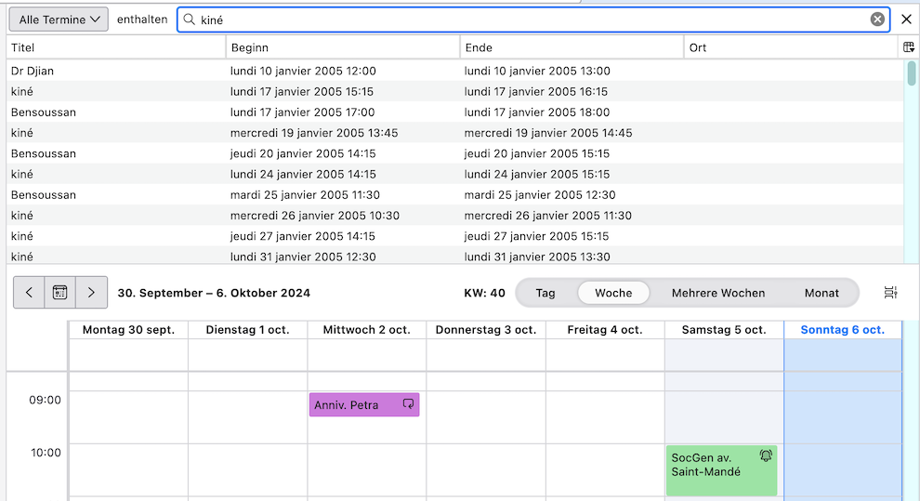Select the Woche view
Image resolution: width=920 pixels, height=501 pixels.
(613, 293)
